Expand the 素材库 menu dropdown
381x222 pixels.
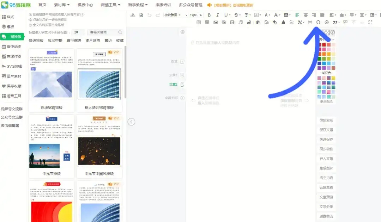62,5
